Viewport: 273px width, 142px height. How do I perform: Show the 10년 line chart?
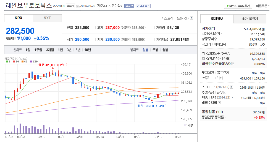click(x=88, y=50)
